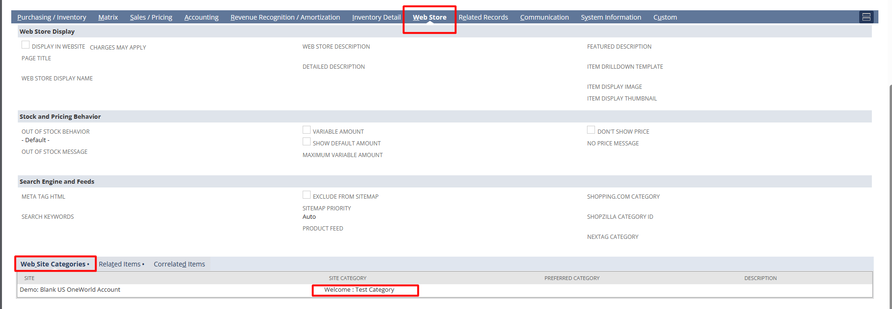Enable the Don't Show Price checkbox
Viewport: 892px width, 309px height.
591,130
